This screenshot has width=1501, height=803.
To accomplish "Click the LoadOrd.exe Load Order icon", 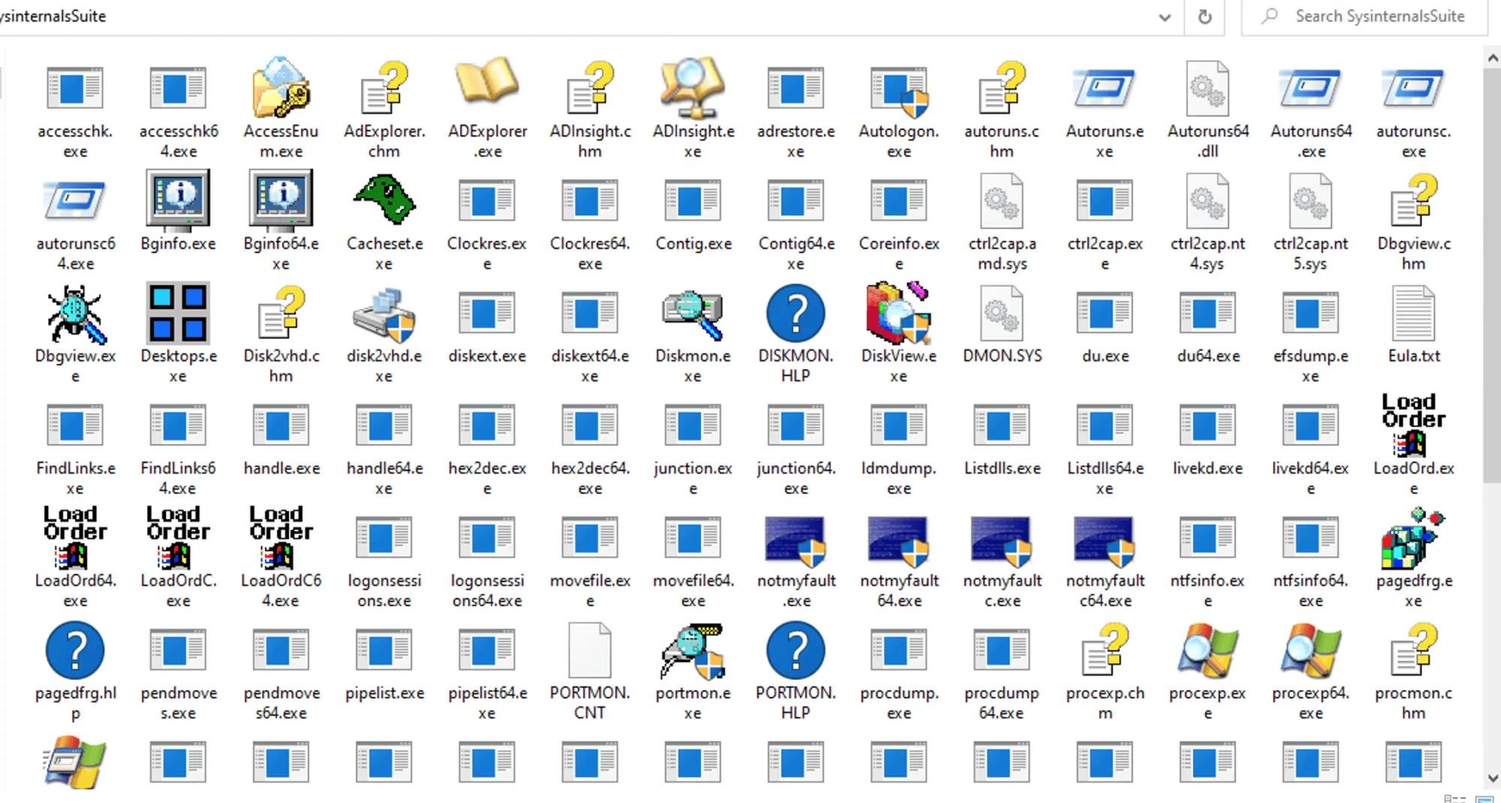I will pos(1414,425).
